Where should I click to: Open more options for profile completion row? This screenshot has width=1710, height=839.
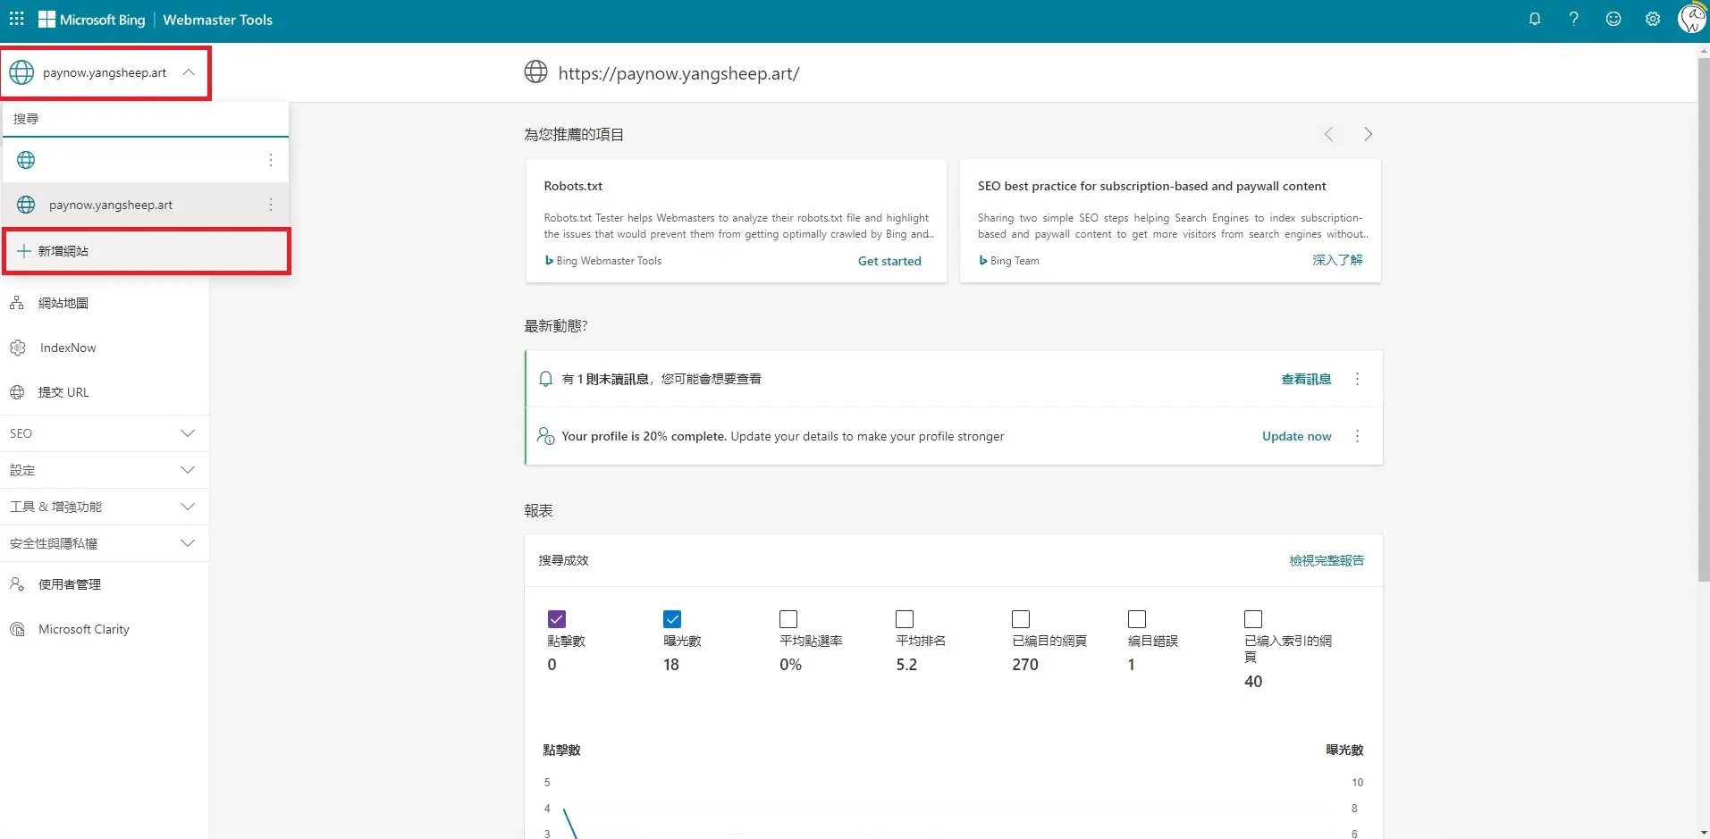point(1357,436)
